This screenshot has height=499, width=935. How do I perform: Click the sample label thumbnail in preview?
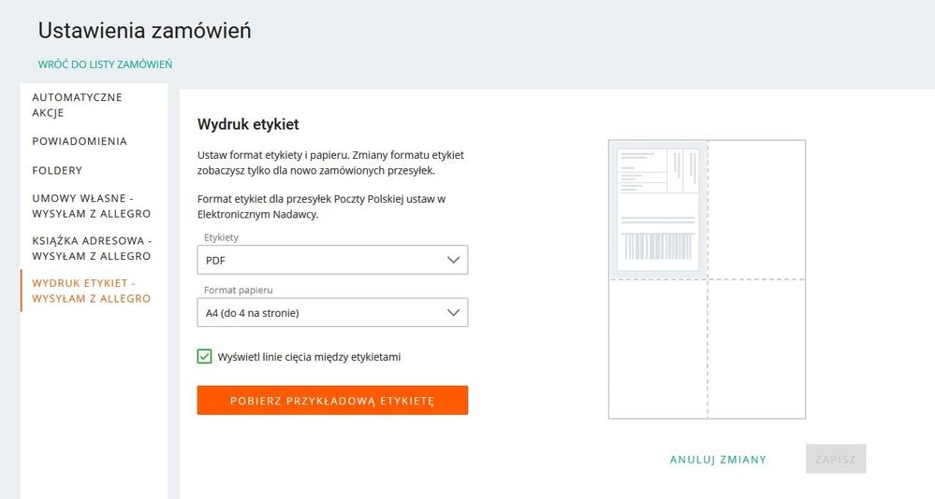click(658, 207)
